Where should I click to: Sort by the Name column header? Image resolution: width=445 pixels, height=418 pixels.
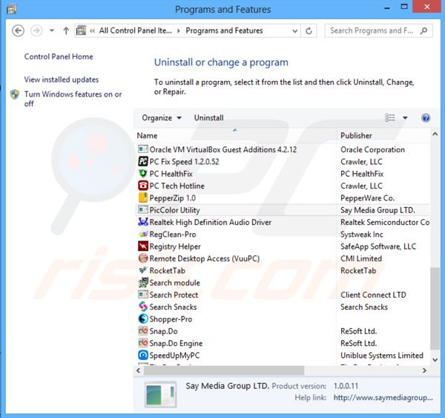[x=235, y=135]
